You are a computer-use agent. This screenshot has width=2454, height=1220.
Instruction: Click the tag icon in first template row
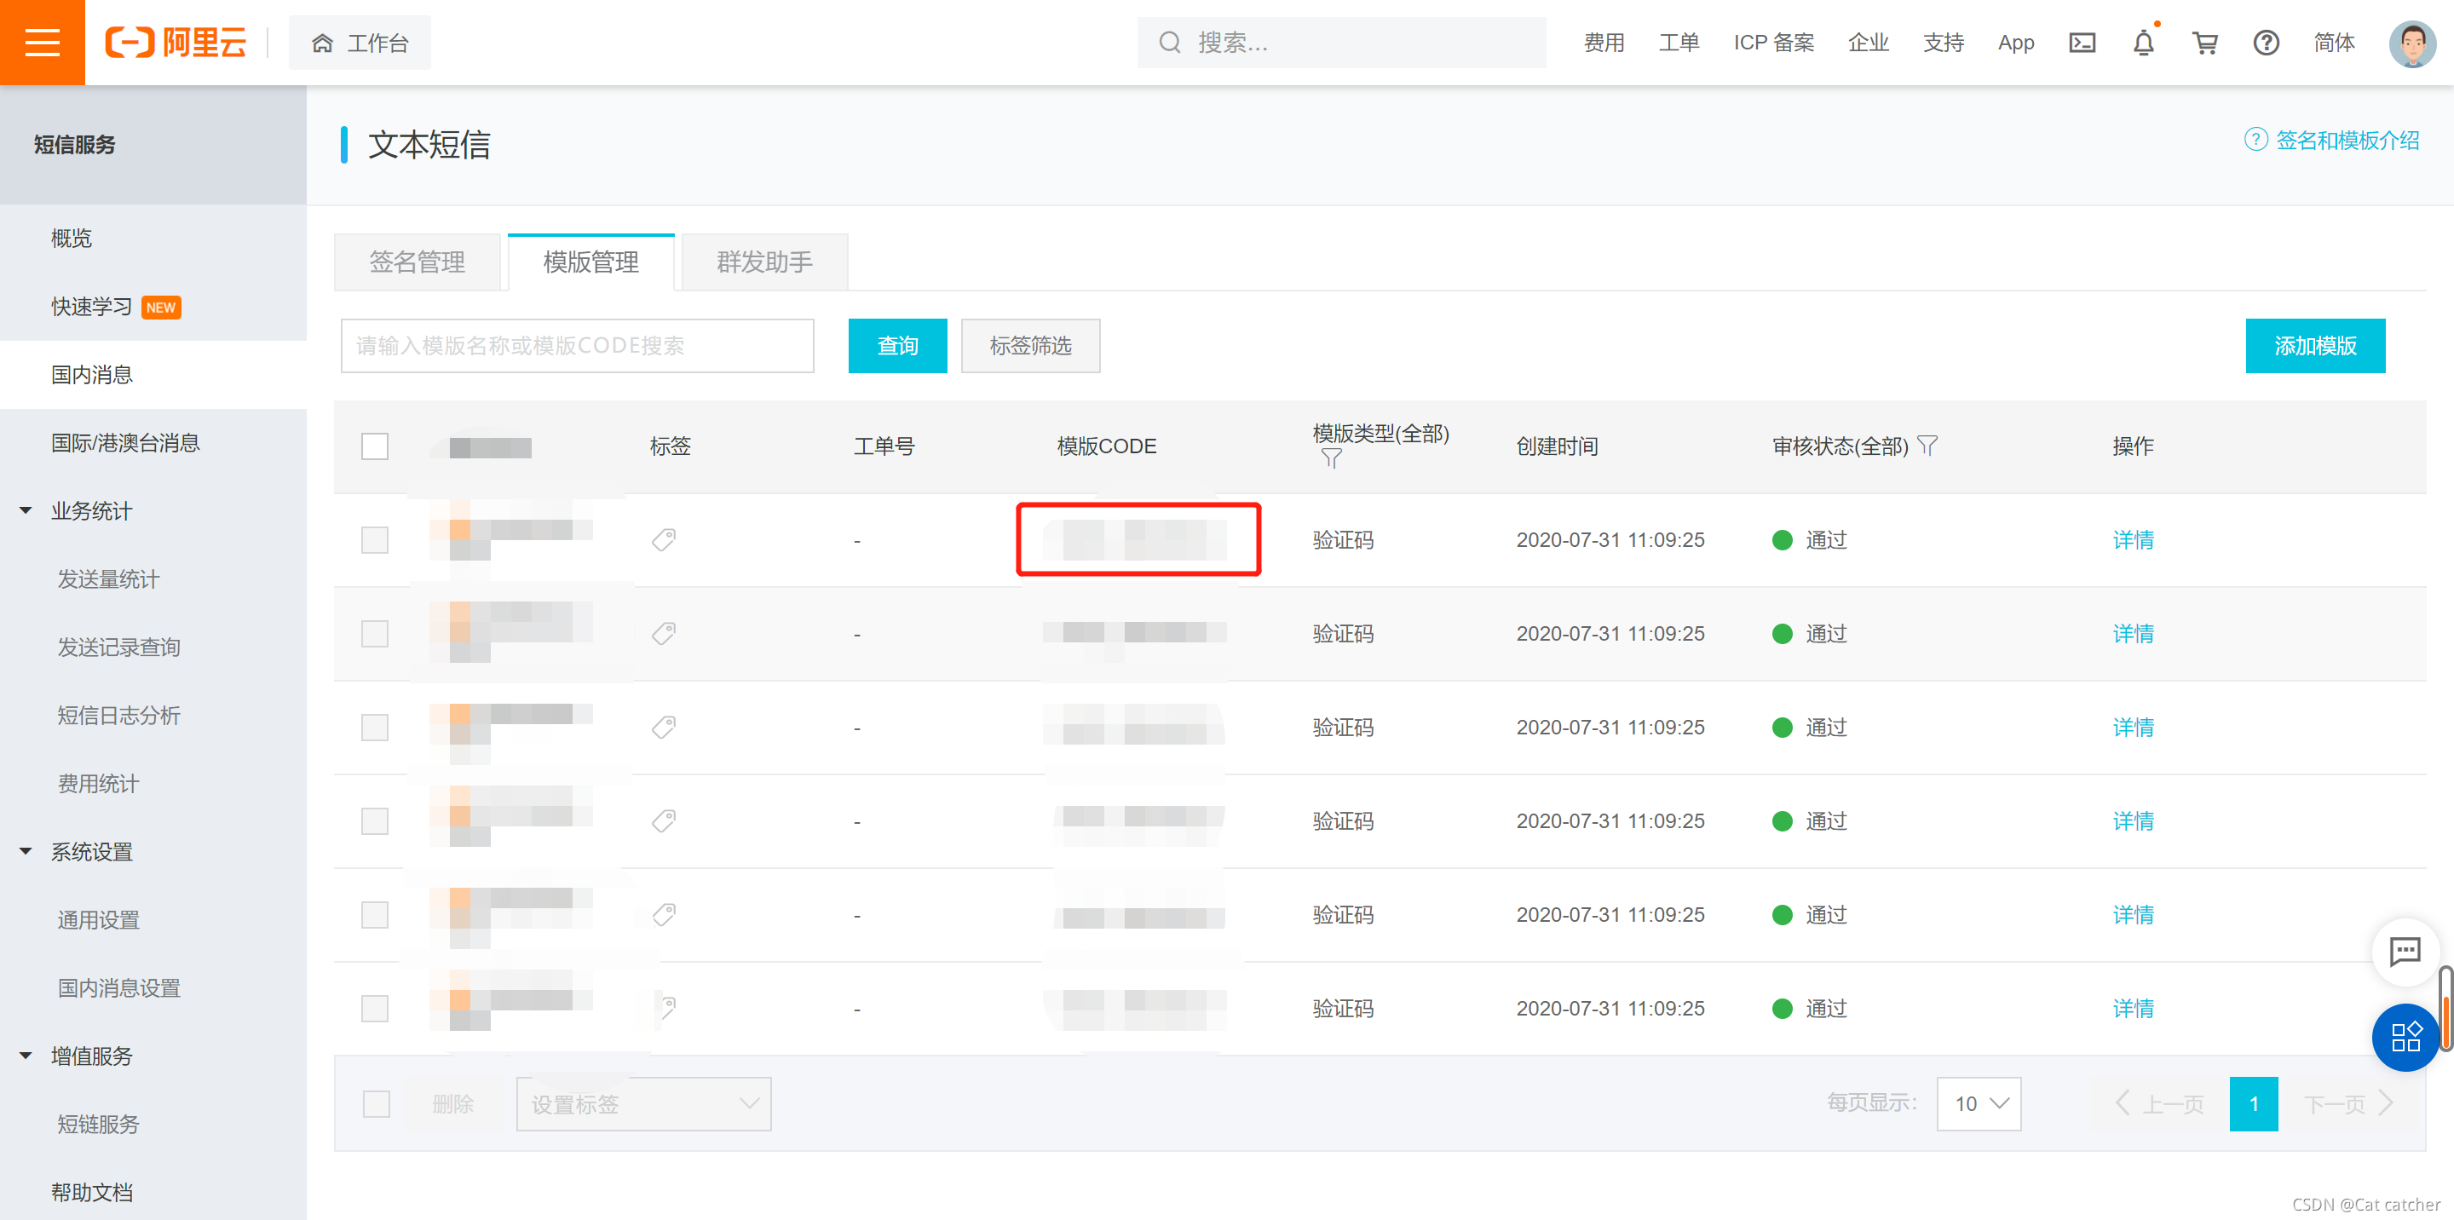(x=664, y=540)
